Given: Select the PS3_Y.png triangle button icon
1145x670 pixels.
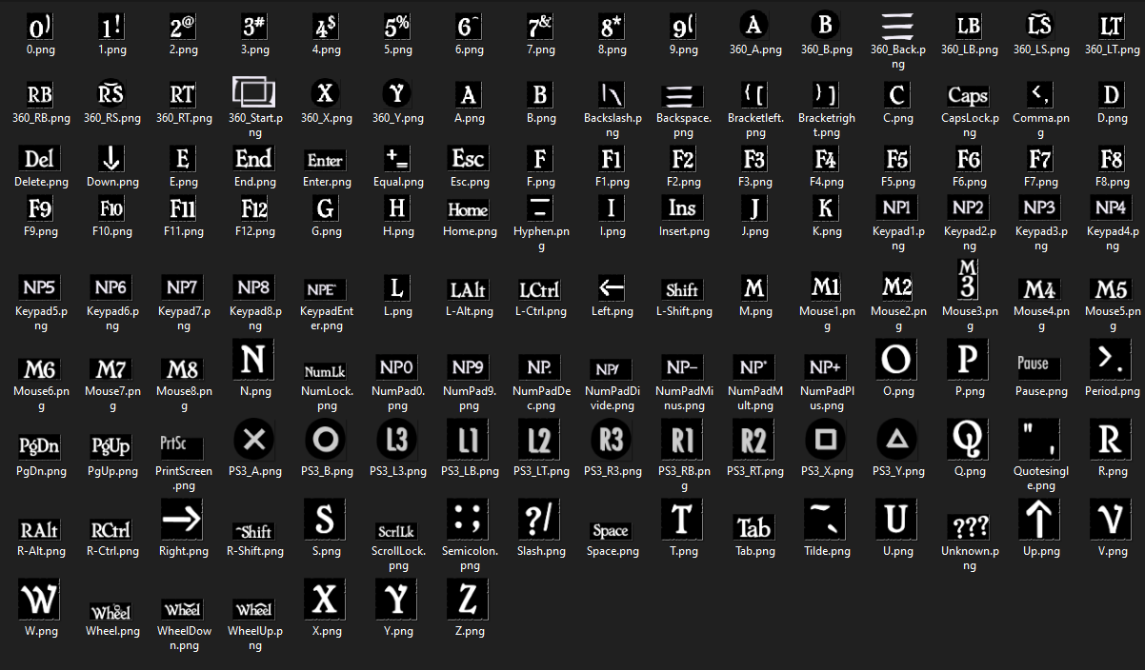Looking at the screenshot, I should click(896, 439).
